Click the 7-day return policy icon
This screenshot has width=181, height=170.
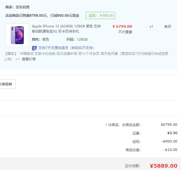click(x=34, y=48)
